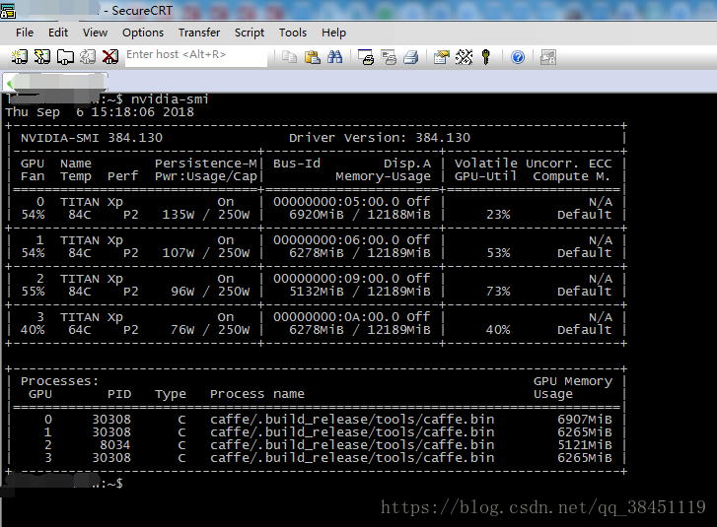Click the Print Screen icon

pyautogui.click(x=366, y=57)
